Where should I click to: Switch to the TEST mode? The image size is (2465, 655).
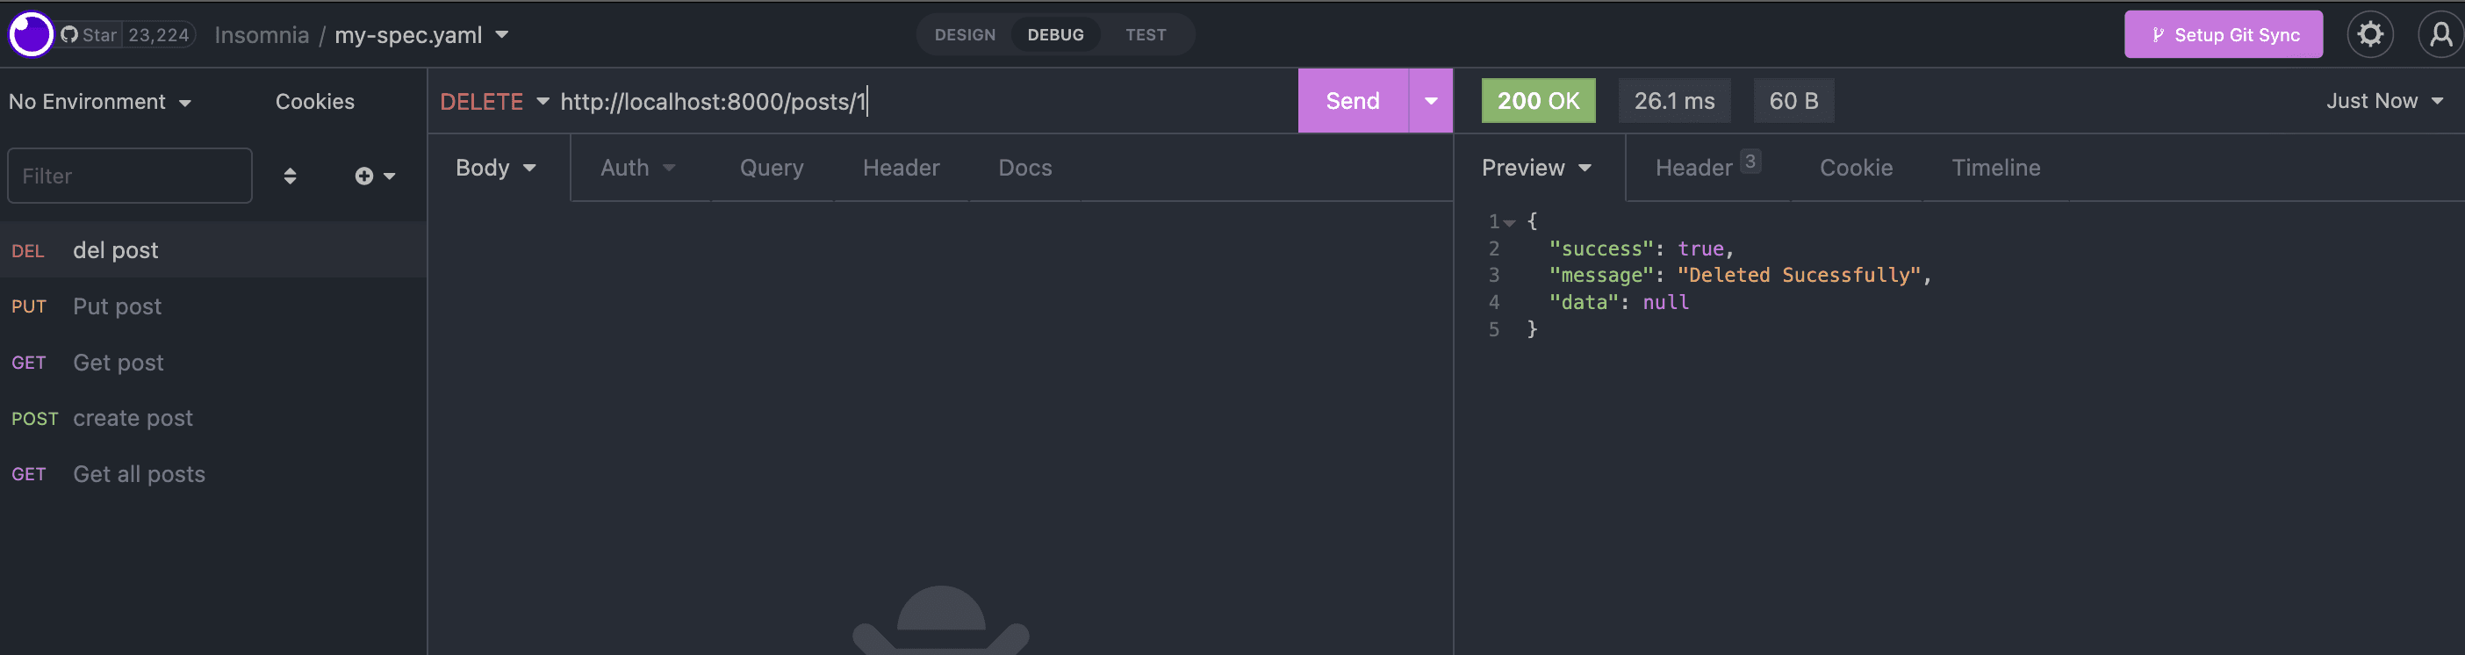pyautogui.click(x=1145, y=34)
